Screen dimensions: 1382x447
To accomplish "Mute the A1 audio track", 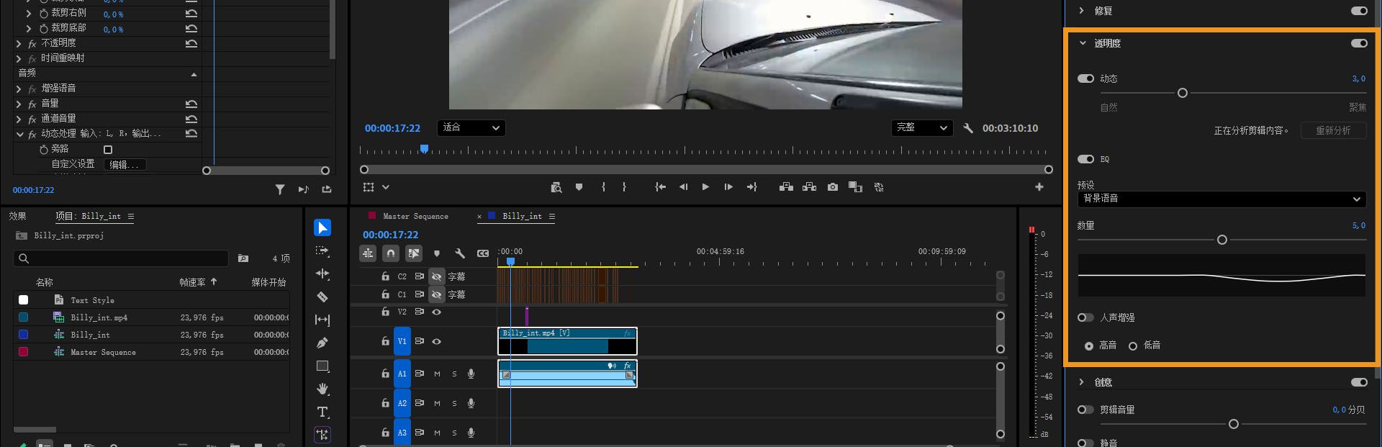I will pyautogui.click(x=437, y=374).
